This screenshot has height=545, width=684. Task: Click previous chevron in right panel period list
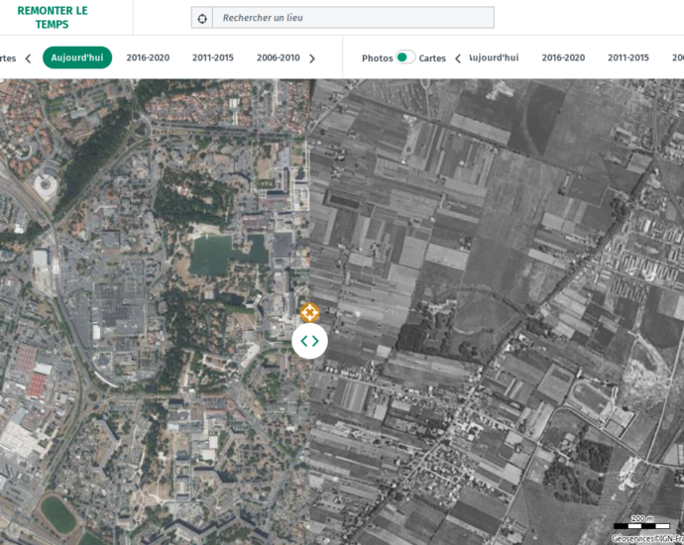458,58
